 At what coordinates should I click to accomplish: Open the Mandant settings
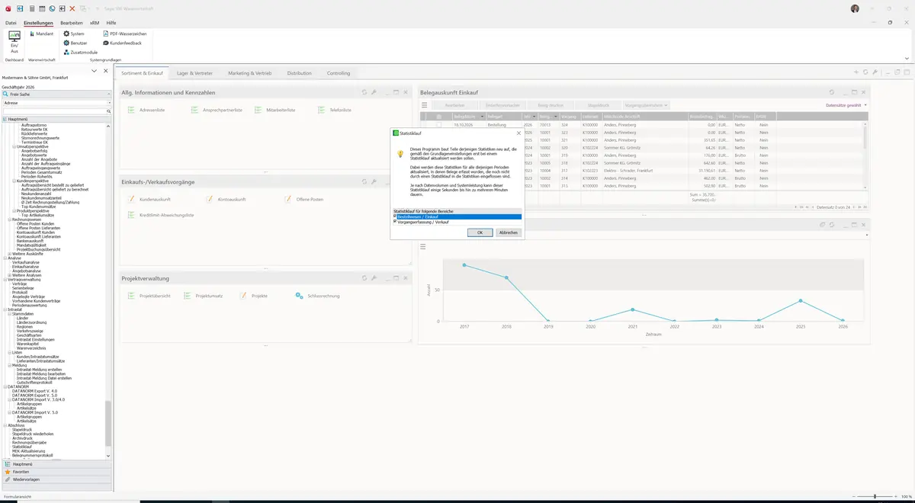[41, 34]
